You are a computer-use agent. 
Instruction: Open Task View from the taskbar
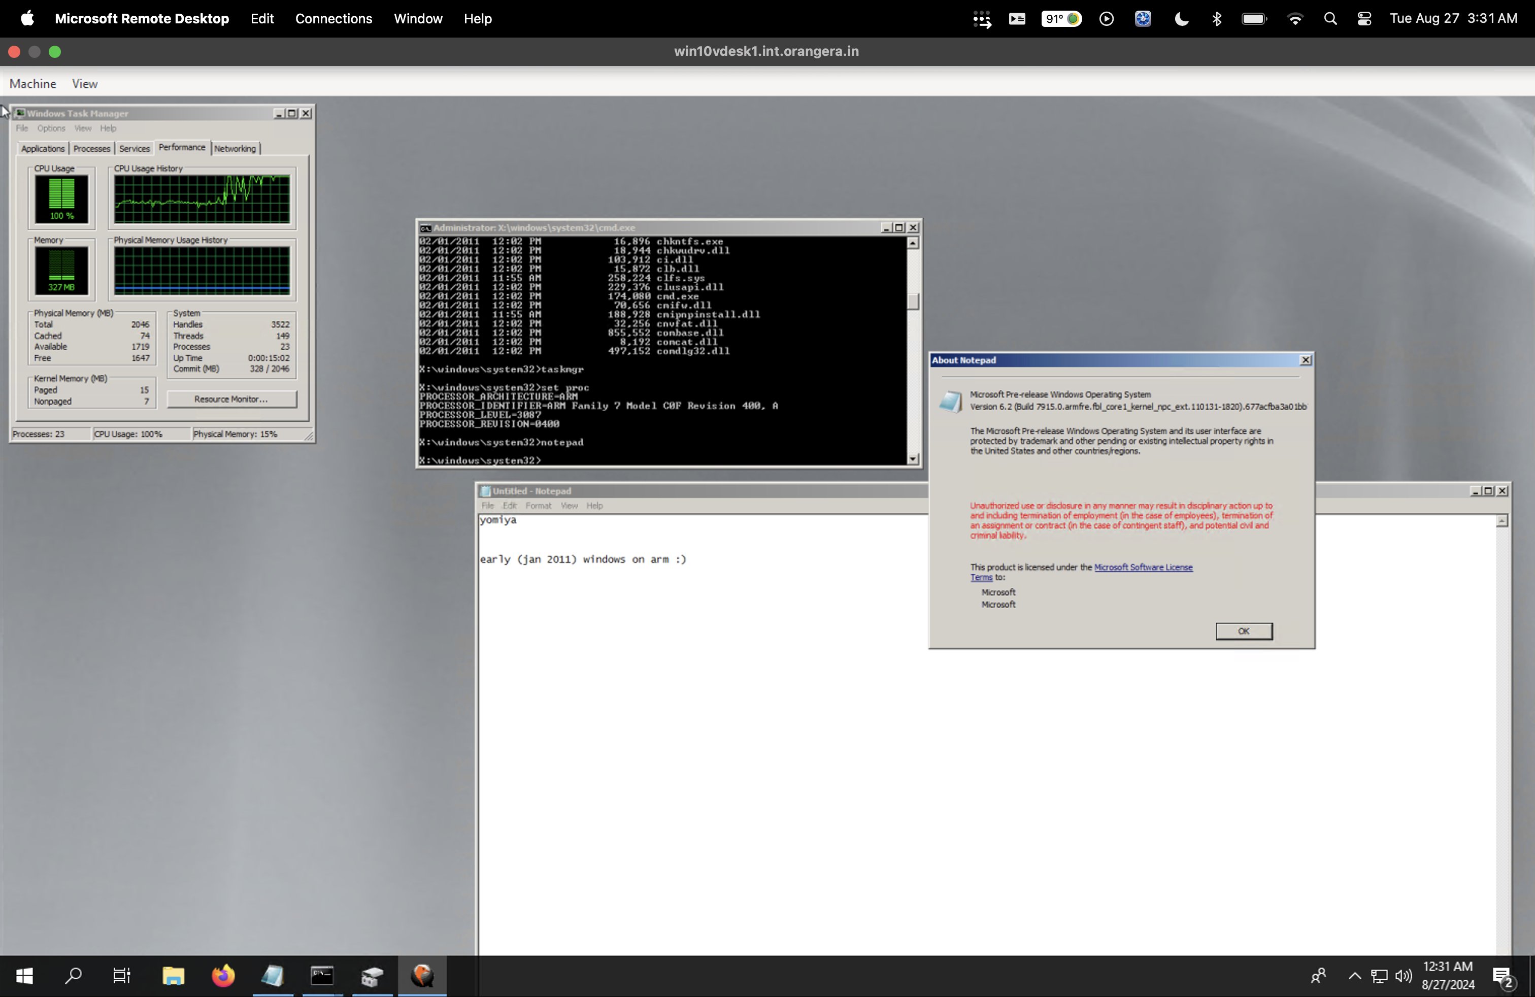point(122,976)
